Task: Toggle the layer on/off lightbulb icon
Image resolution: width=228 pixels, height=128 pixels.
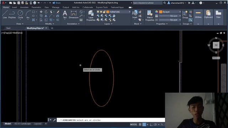Action: click(98, 12)
